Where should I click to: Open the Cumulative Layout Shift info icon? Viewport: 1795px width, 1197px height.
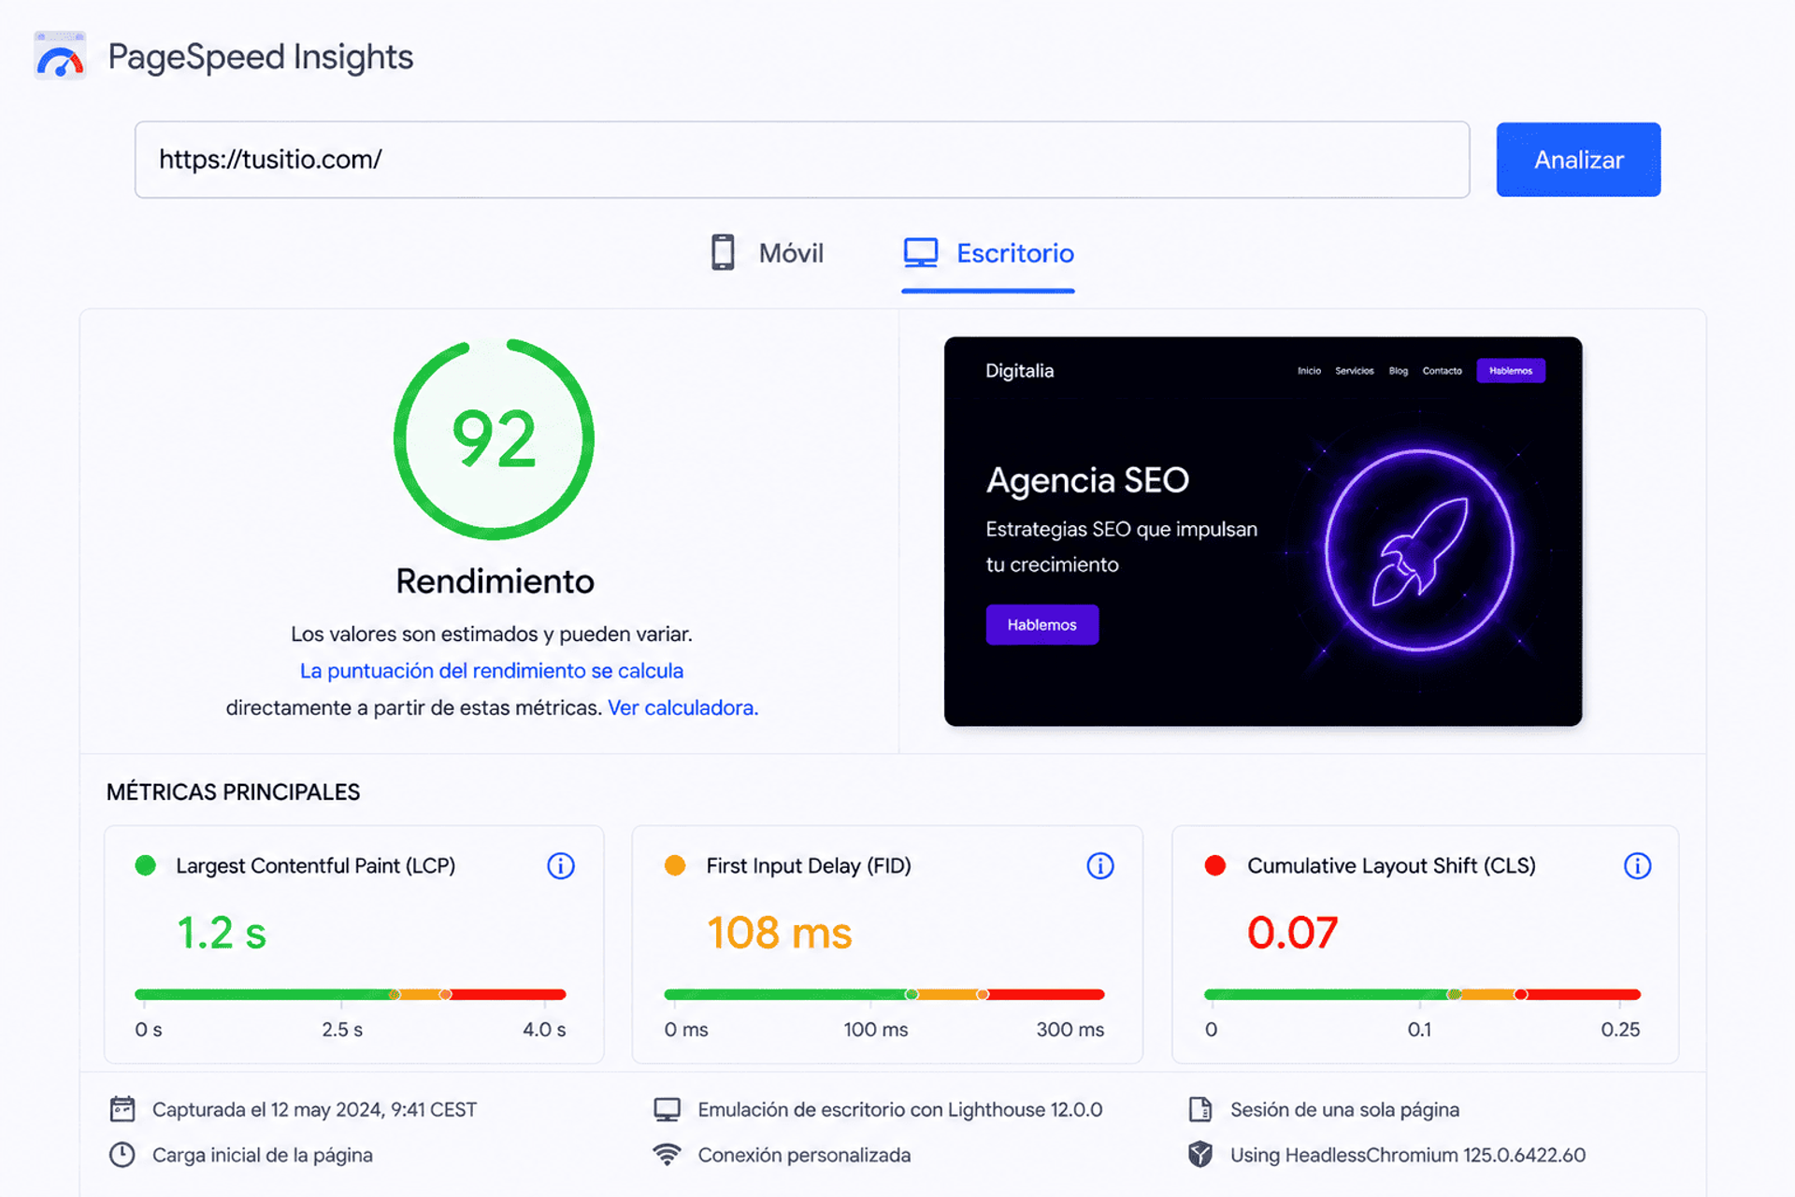1637,866
